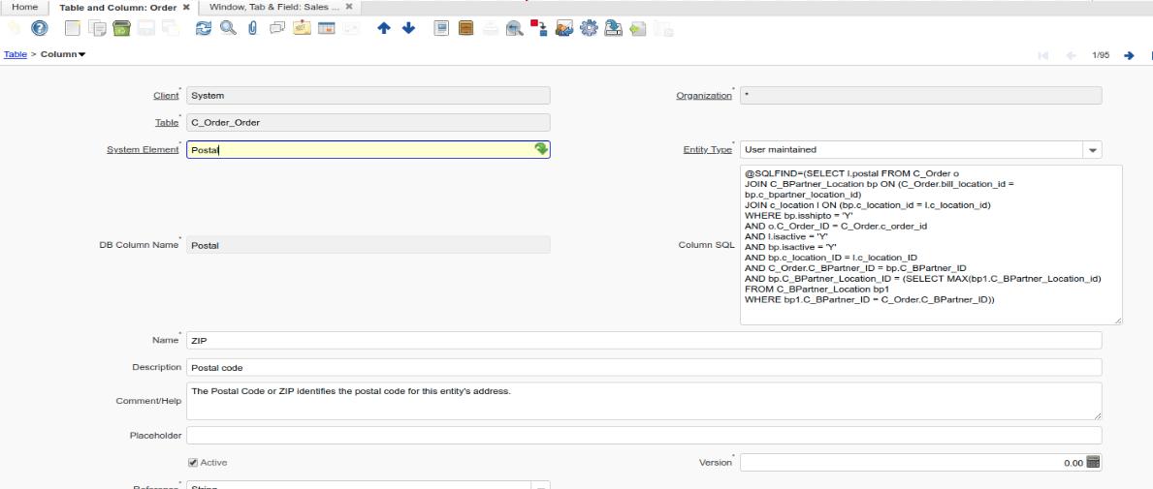Go to next record arrow
1153x489 pixels.
coord(1129,55)
